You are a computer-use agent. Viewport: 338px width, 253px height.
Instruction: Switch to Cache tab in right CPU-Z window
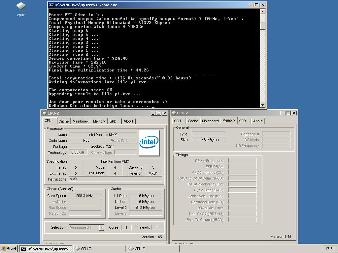(193, 121)
